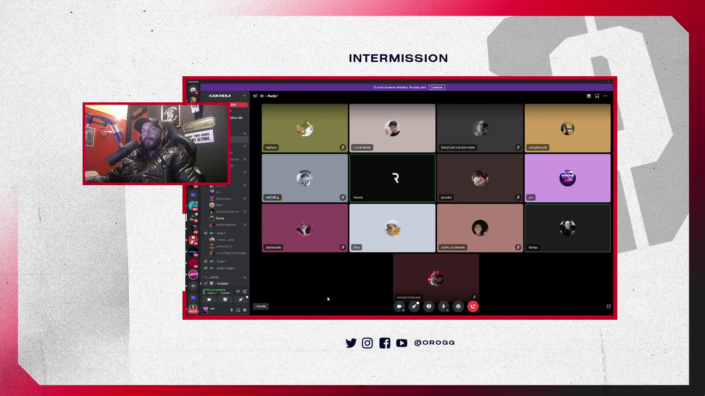Click sidebar share screen button

point(225,300)
